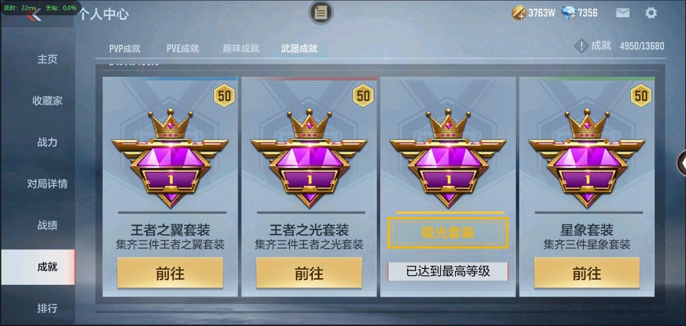The image size is (686, 326).
Task: Select the 武器成就 tab
Action: pyautogui.click(x=299, y=49)
